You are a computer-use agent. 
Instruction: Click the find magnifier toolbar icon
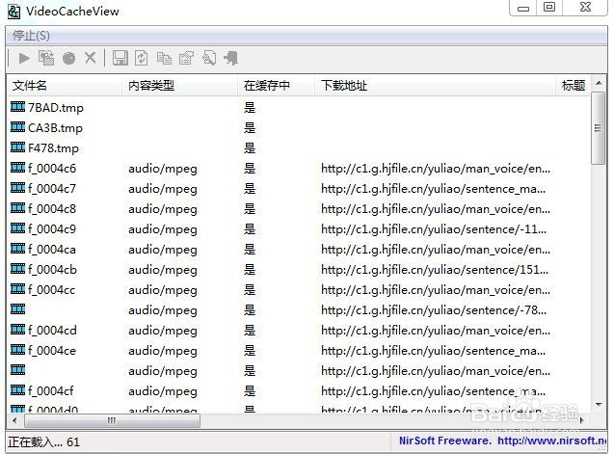point(209,58)
